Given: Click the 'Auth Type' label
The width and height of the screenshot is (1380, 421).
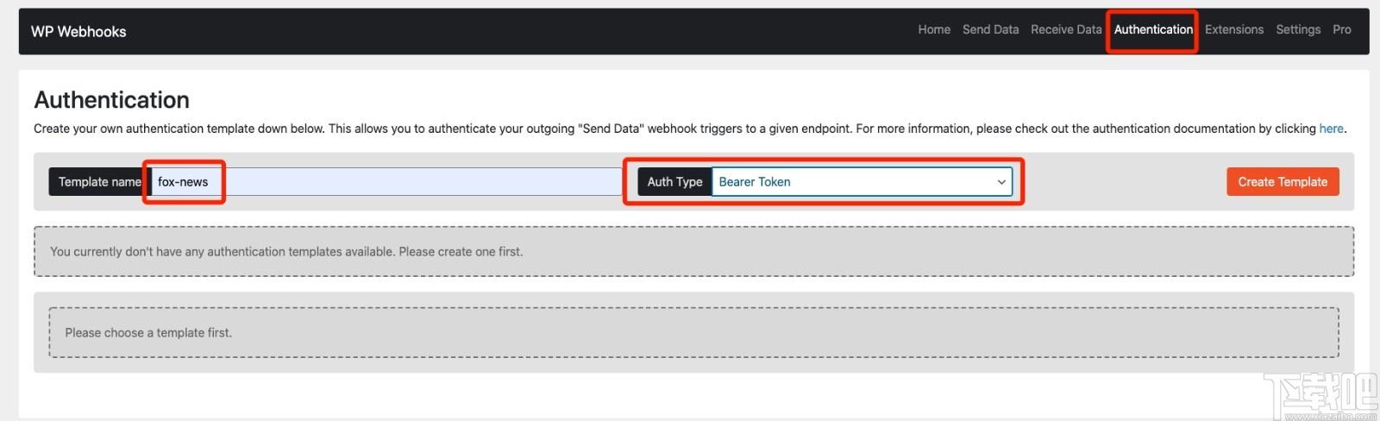Looking at the screenshot, I should coord(674,182).
